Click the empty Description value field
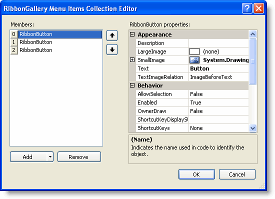 218,43
